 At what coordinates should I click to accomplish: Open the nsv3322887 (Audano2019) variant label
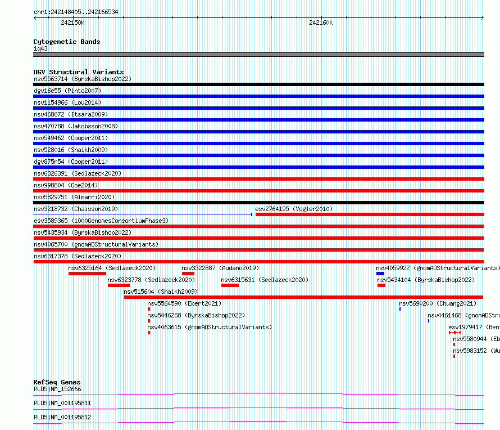click(220, 268)
